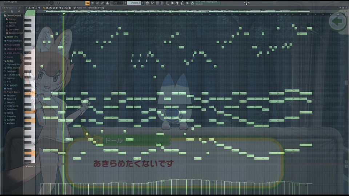
Task: Open the Piano roll sforzando channel selector
Action: pyautogui.click(x=90, y=8)
